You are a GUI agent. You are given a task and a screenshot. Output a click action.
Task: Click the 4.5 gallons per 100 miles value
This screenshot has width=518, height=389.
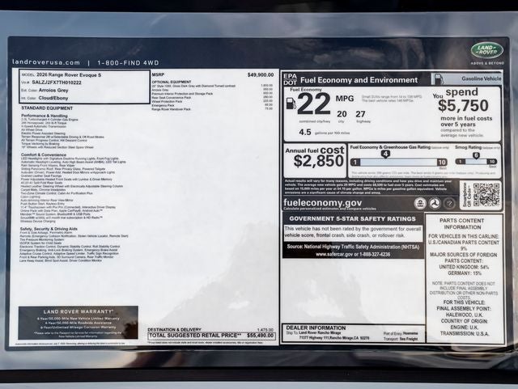click(305, 132)
